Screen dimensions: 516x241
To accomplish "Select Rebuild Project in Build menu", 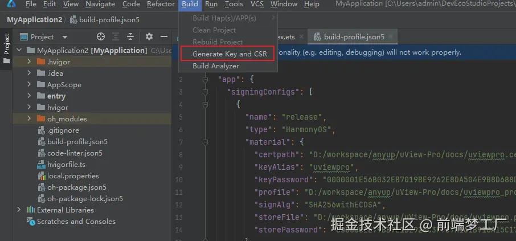I will [x=228, y=42].
